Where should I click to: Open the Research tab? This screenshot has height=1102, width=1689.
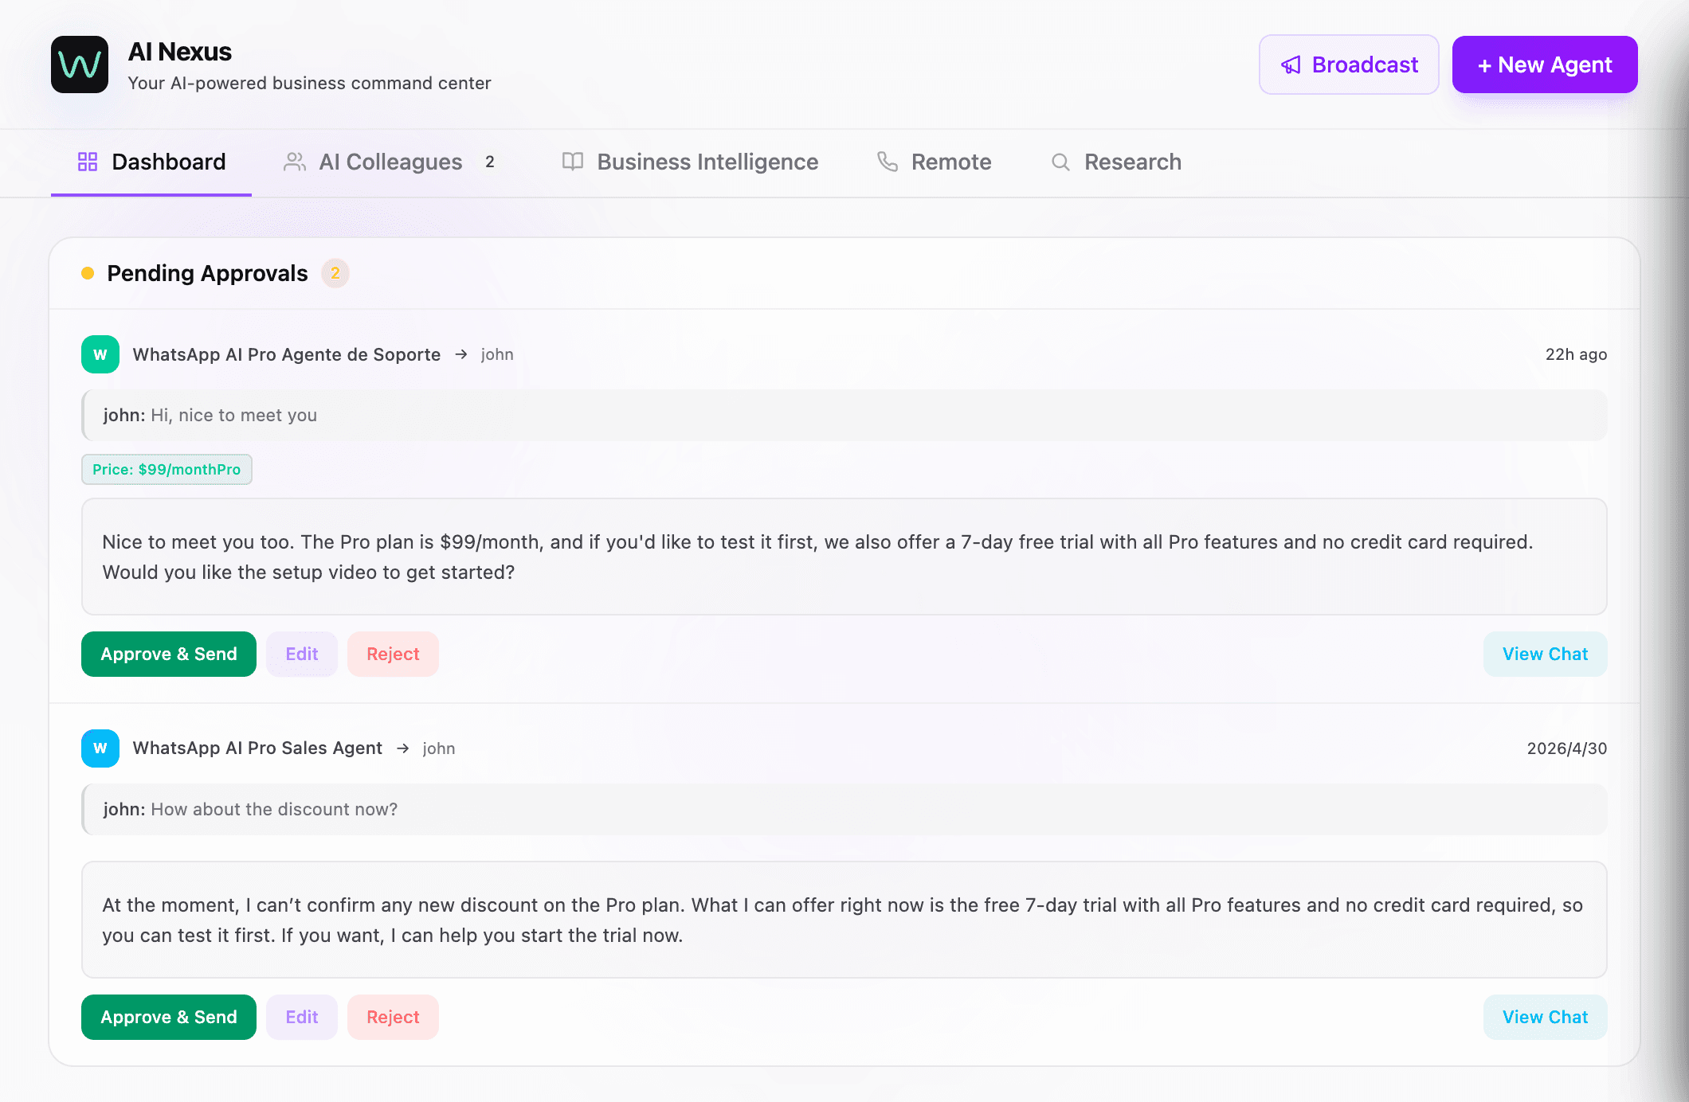click(x=1116, y=162)
